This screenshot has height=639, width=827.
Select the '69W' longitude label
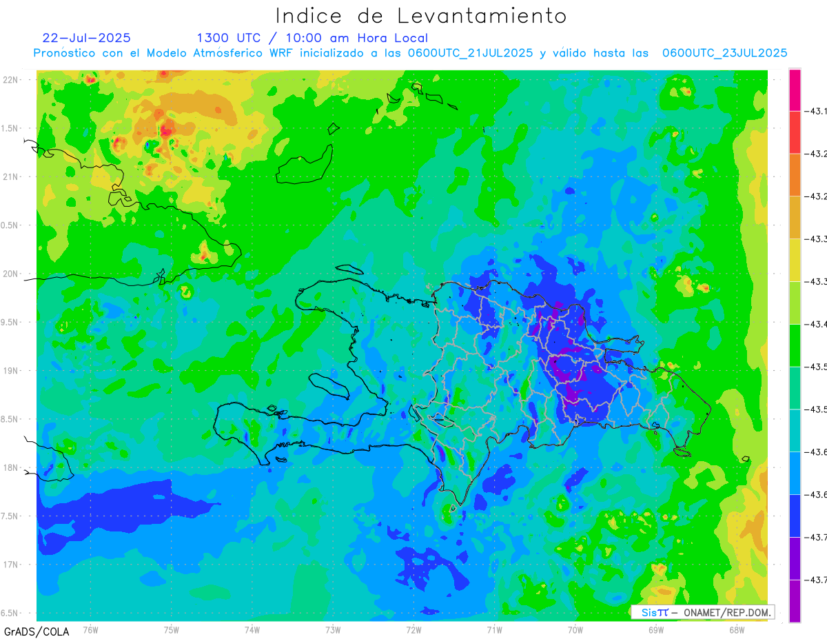tap(656, 629)
